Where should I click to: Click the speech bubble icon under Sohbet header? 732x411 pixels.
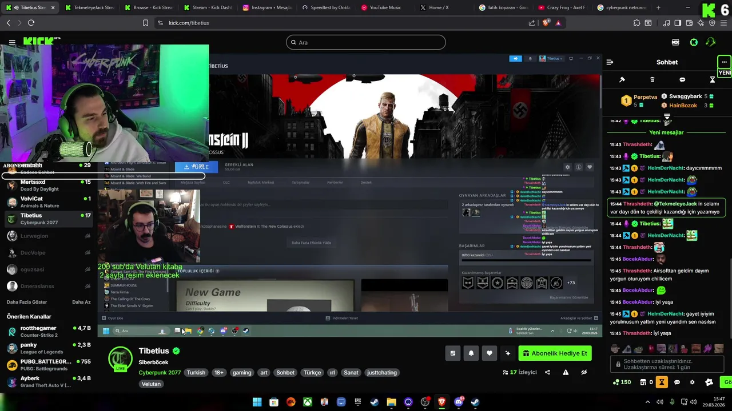click(682, 80)
